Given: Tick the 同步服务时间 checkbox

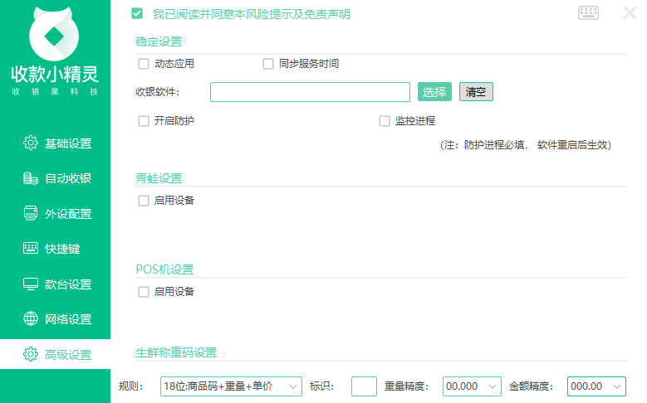Looking at the screenshot, I should click(268, 64).
